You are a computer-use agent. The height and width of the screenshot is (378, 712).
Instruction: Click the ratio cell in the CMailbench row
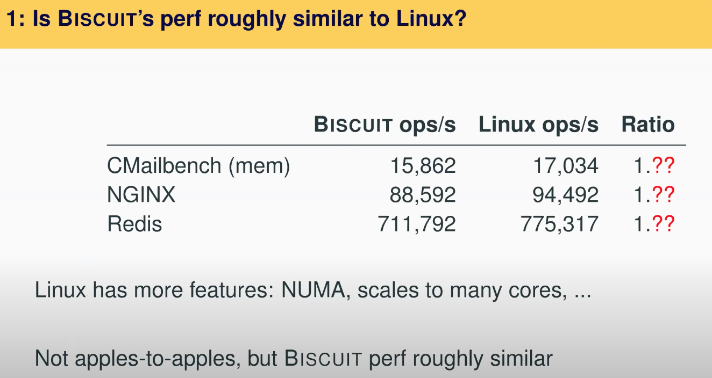click(653, 166)
